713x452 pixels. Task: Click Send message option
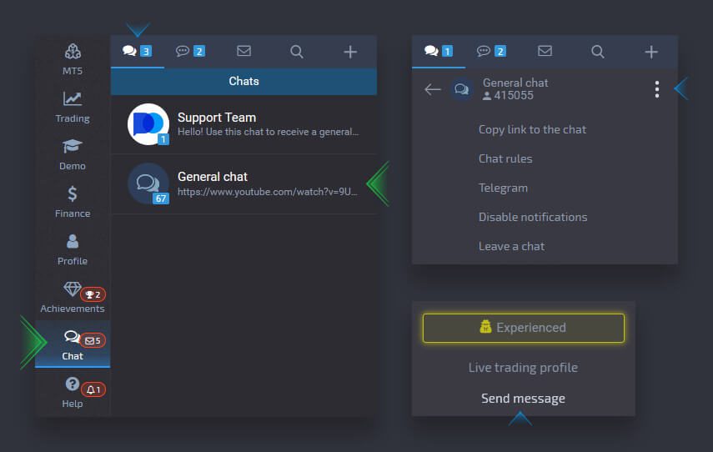tap(523, 399)
